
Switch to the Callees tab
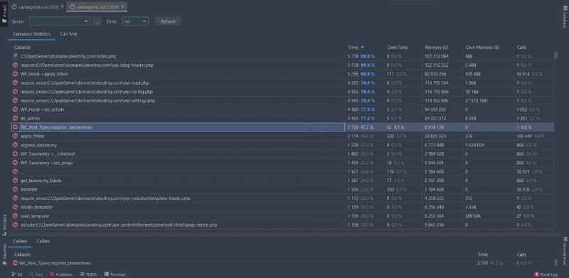[x=20, y=241]
